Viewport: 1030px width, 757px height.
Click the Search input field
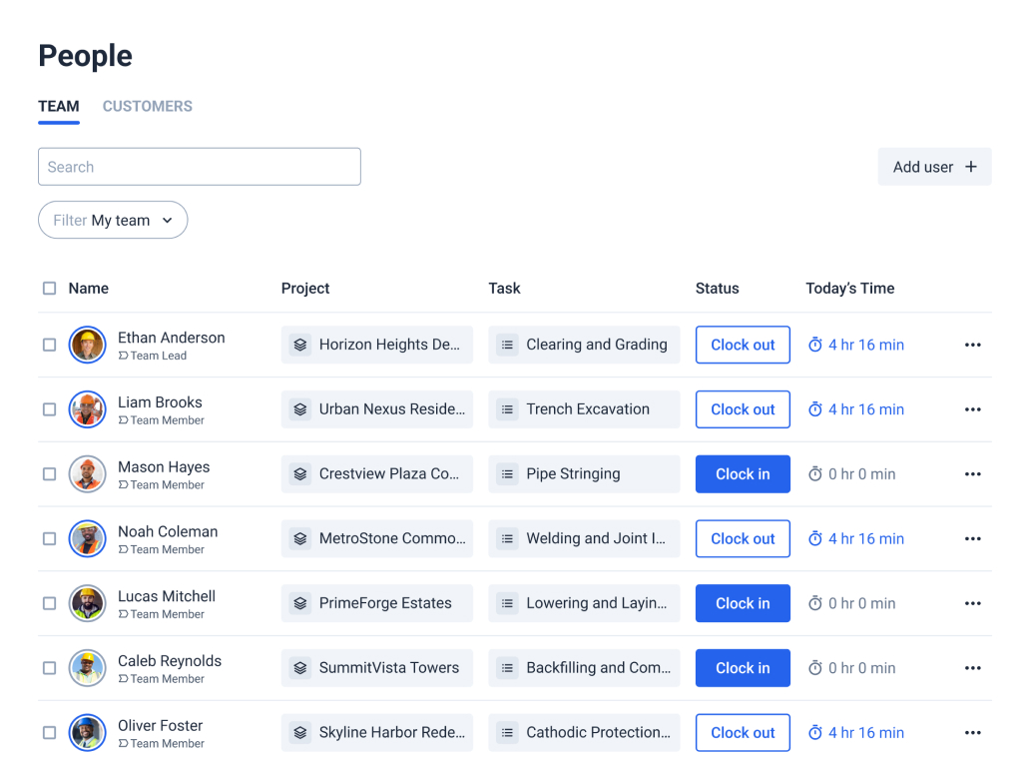[200, 167]
